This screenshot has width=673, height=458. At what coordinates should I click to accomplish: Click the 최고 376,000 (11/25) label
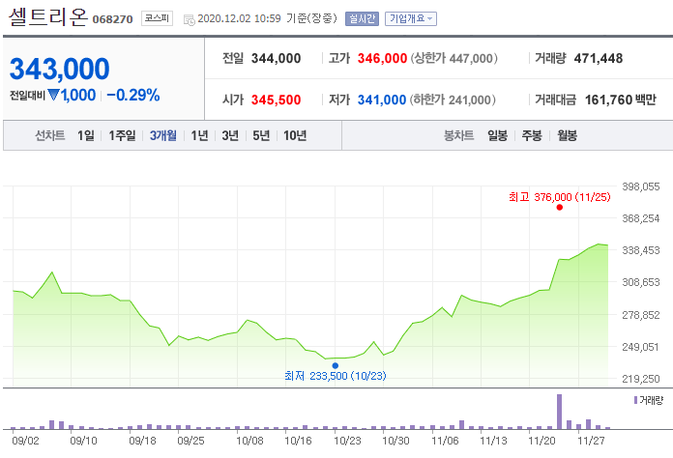[559, 197]
